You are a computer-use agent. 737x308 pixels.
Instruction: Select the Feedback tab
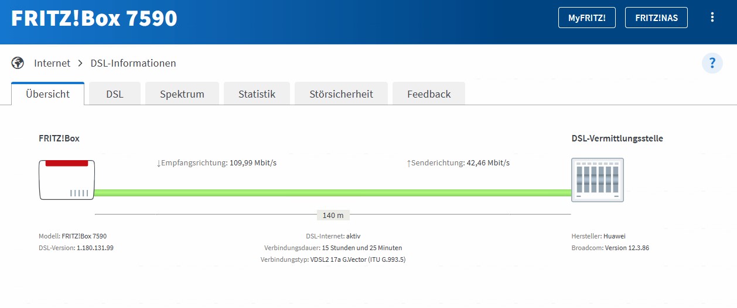click(429, 94)
